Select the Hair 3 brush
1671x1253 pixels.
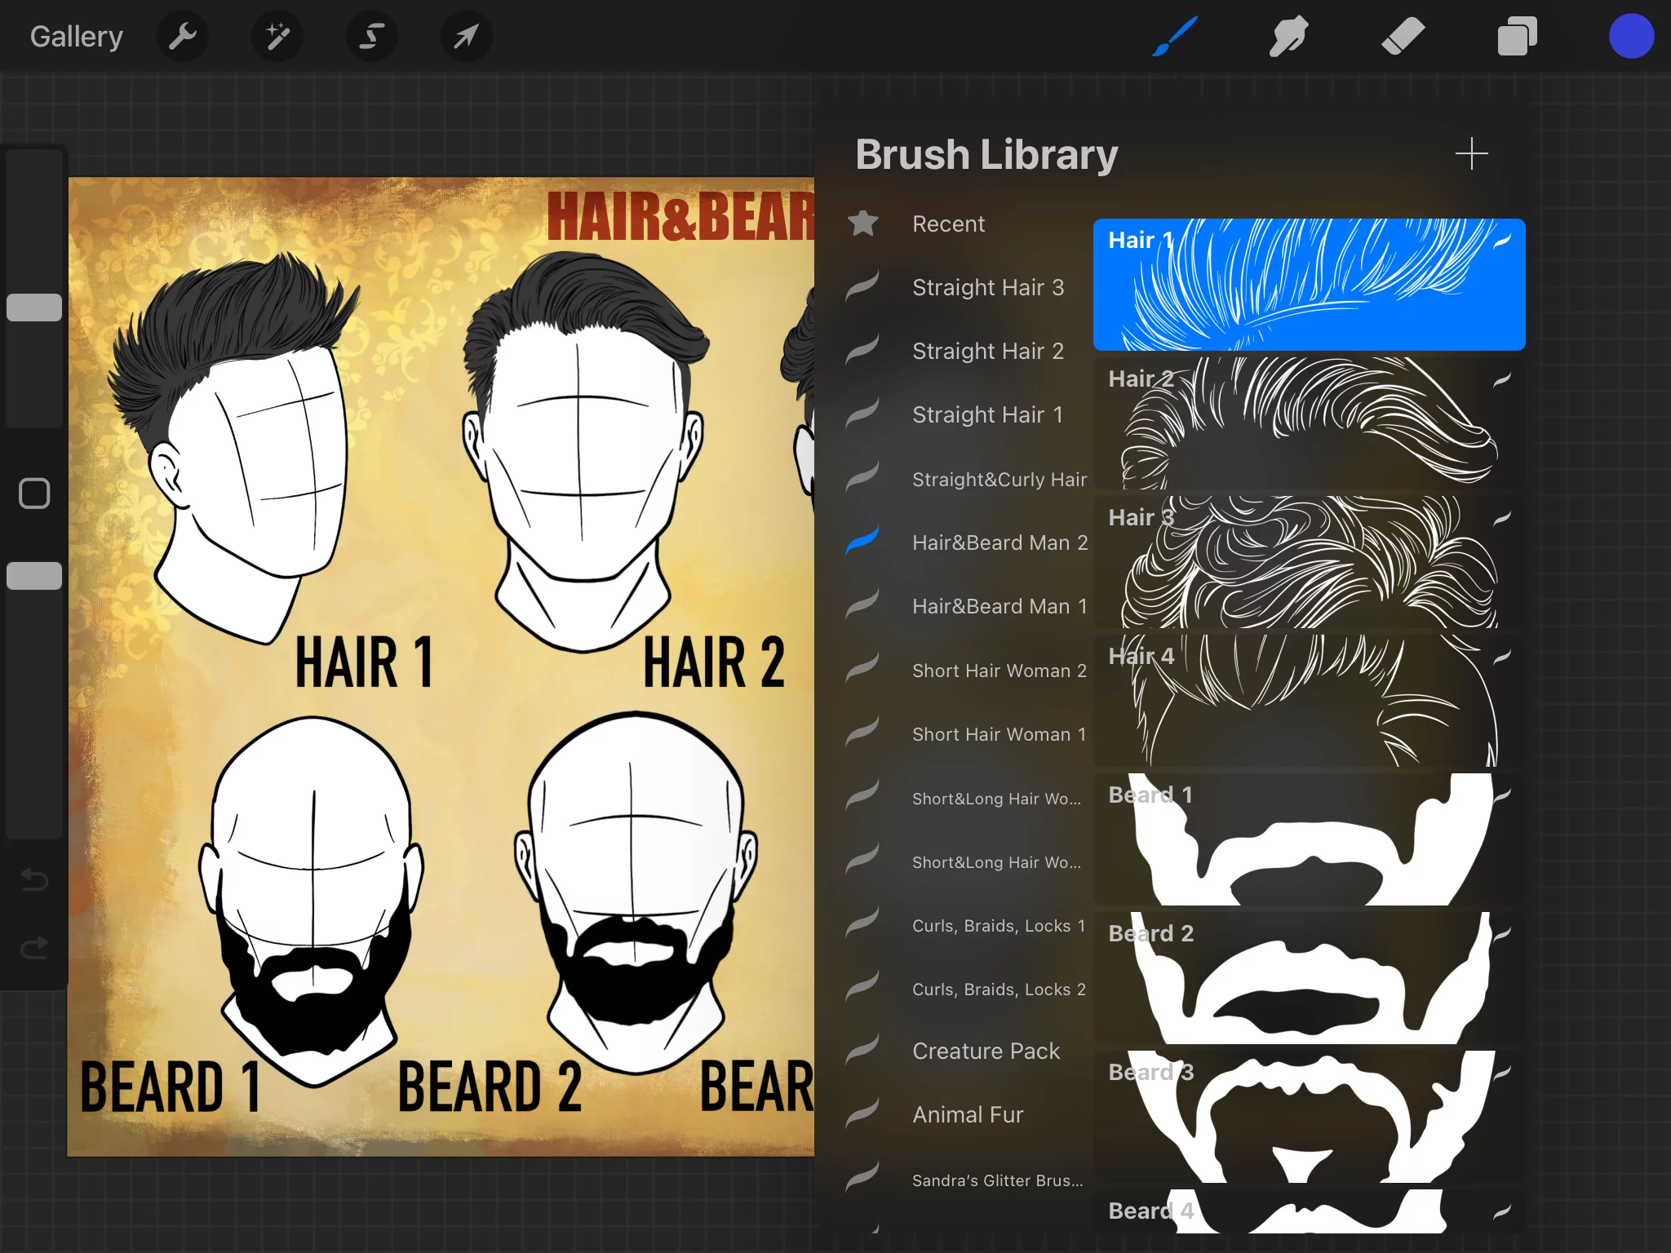coord(1309,562)
